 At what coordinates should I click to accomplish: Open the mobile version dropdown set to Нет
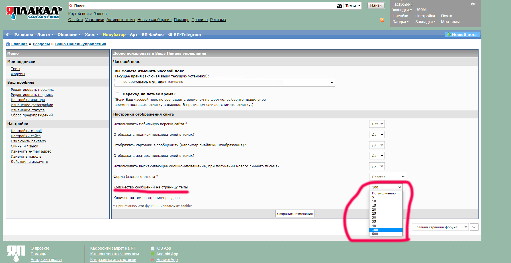pyautogui.click(x=377, y=124)
